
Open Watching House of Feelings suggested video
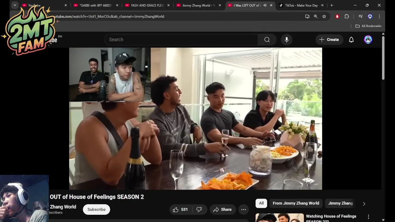[x=331, y=218]
